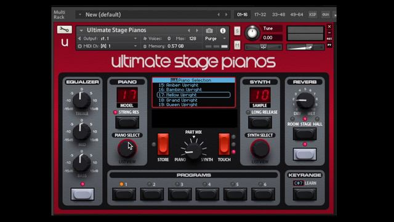
Task: Select 18: Grand Upright in the piano list
Action: [178, 100]
